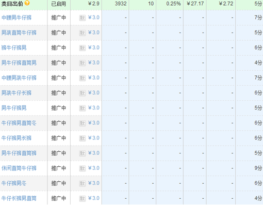Click the 默 icon in the 牛仔裤男冬 row
This screenshot has height=205, width=263.
click(x=83, y=183)
